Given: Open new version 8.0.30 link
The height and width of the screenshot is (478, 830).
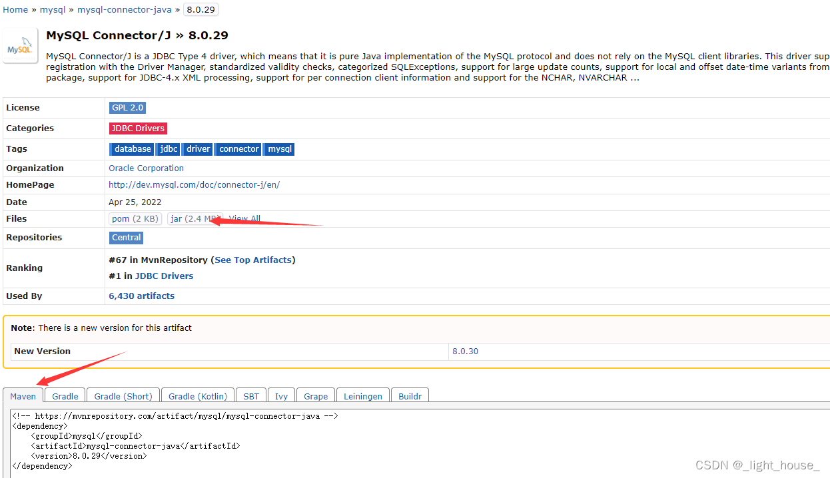Looking at the screenshot, I should [x=465, y=352].
